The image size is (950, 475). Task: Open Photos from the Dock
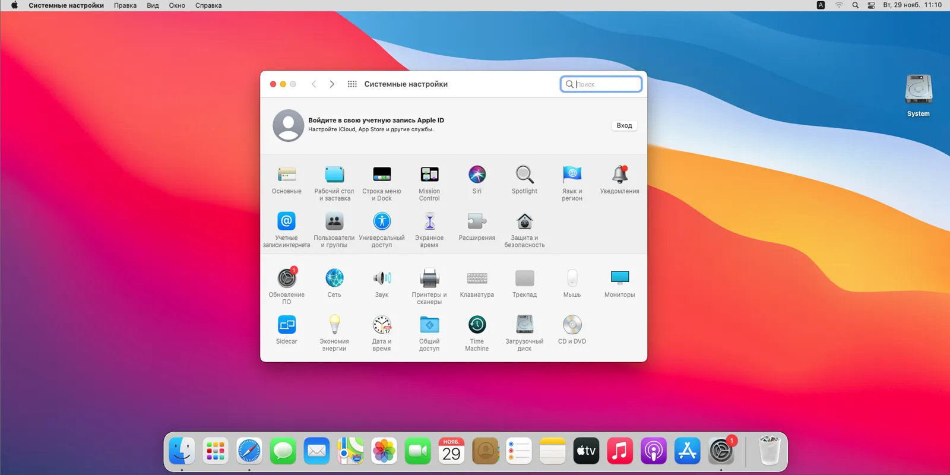(x=384, y=452)
